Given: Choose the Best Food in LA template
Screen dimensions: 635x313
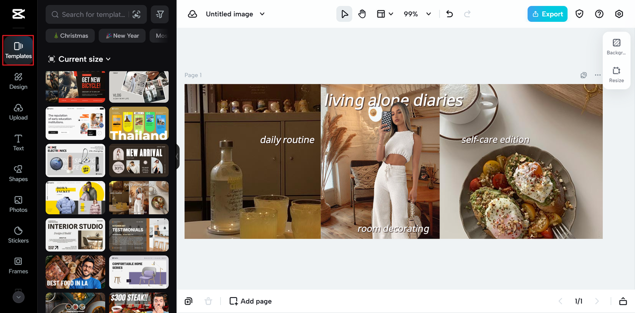Looking at the screenshot, I should (75, 272).
